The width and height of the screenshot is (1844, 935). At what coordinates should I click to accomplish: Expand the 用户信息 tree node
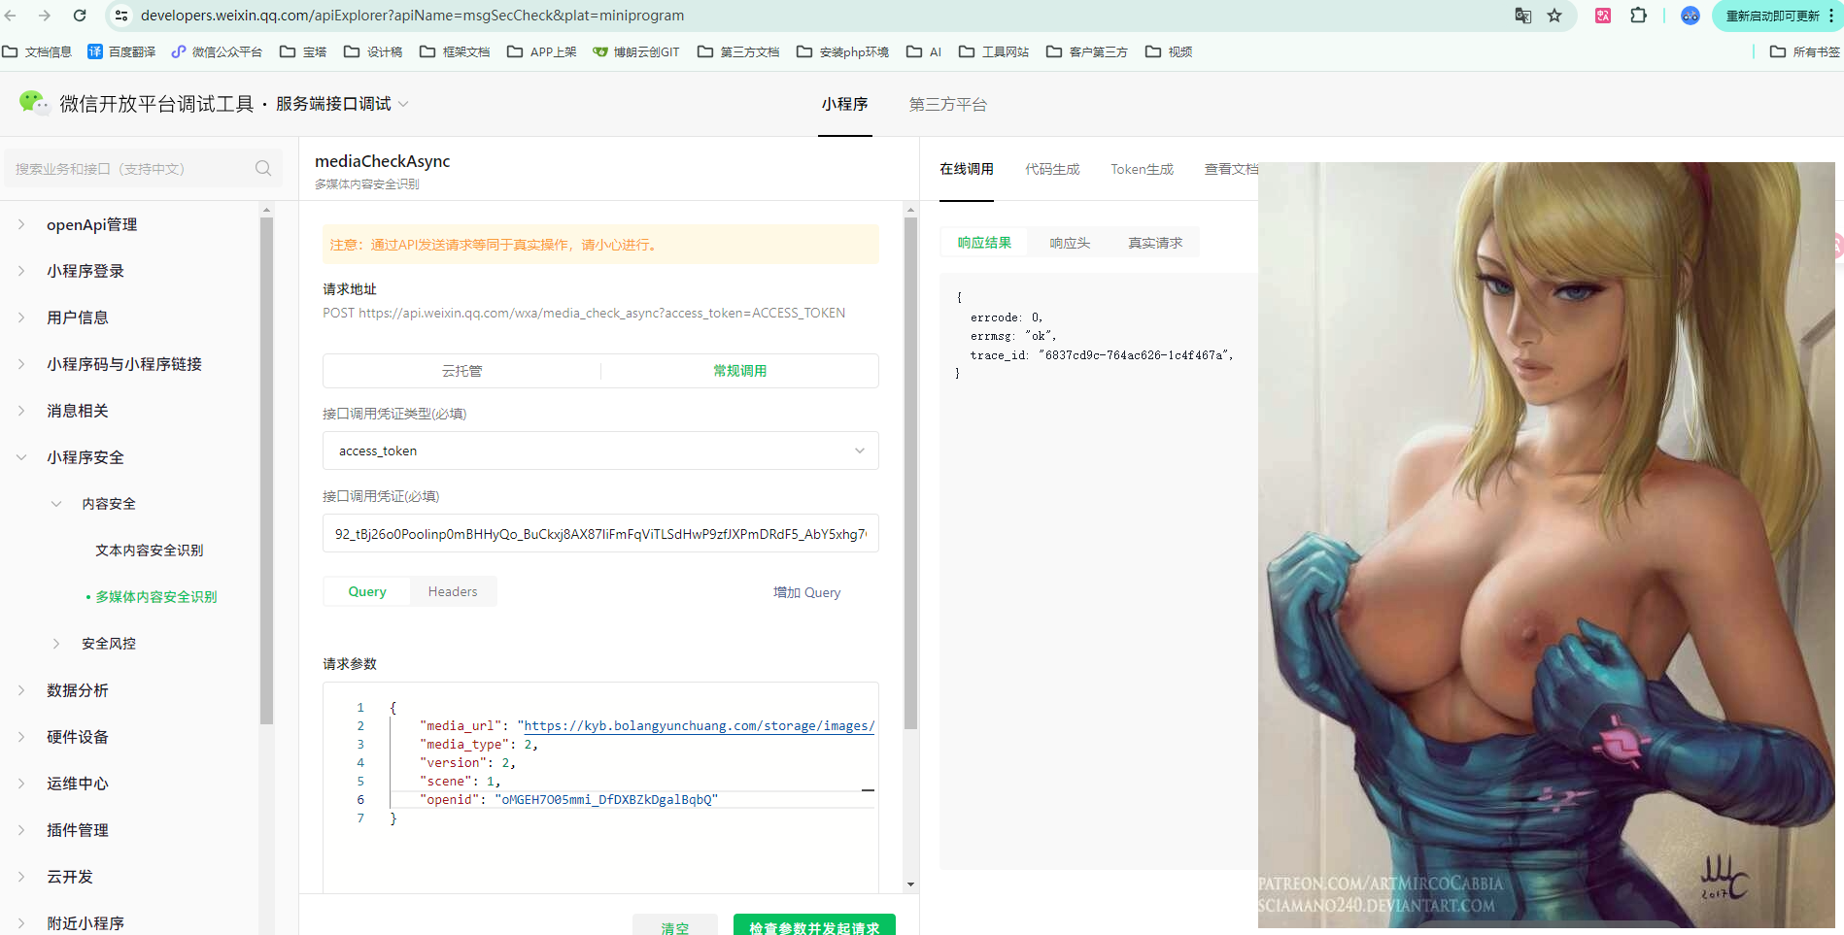tap(21, 317)
